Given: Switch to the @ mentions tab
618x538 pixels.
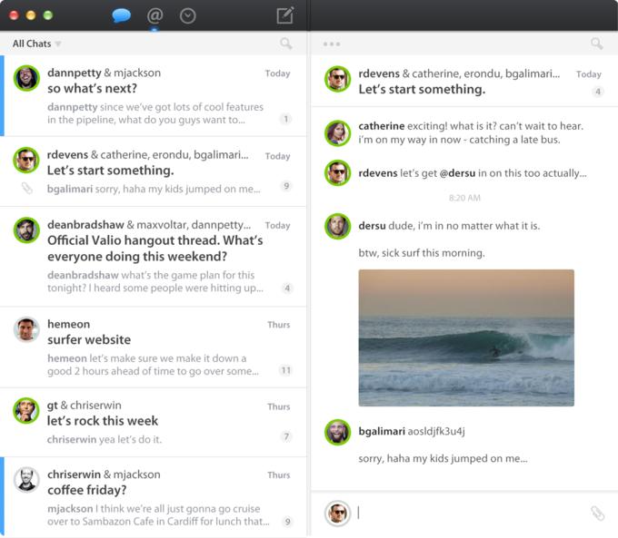Looking at the screenshot, I should [x=154, y=15].
